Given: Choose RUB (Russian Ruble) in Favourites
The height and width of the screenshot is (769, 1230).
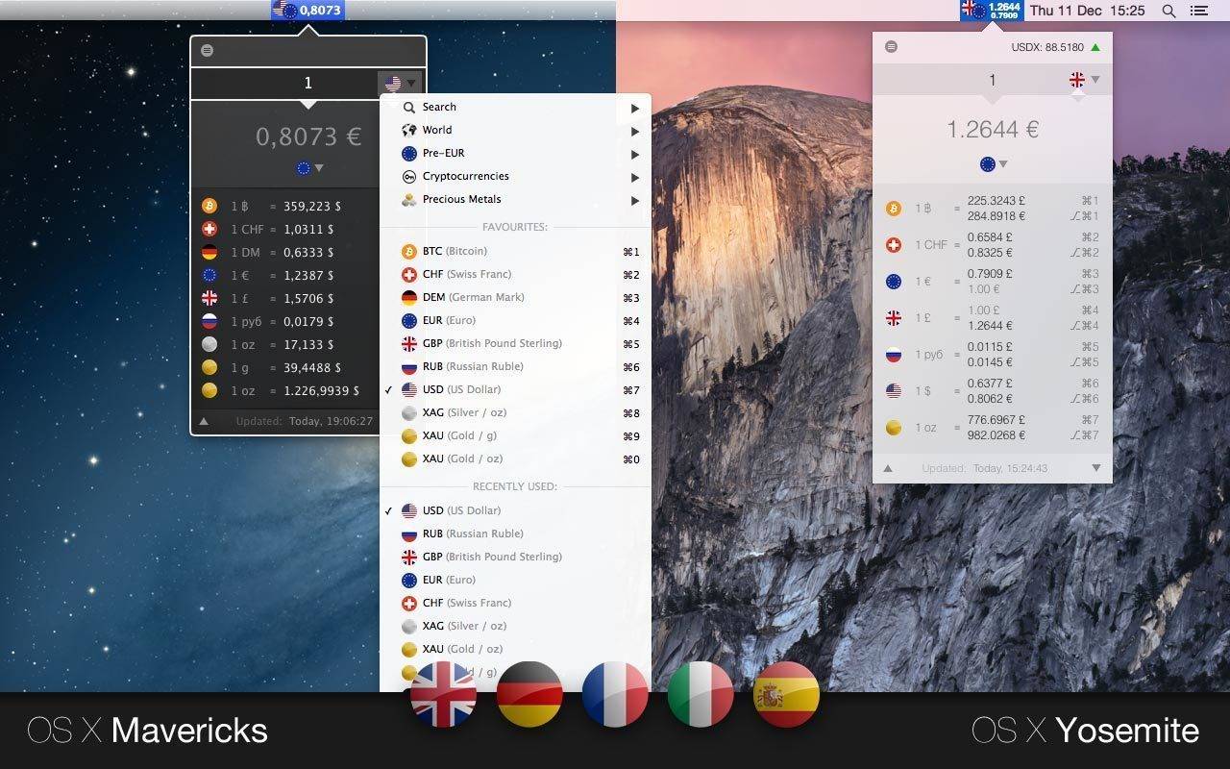Looking at the screenshot, I should [515, 366].
